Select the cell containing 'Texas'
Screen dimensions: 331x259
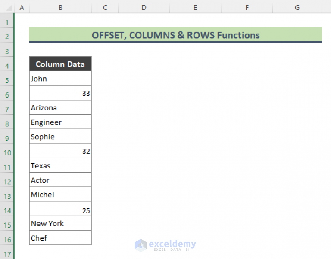click(60, 165)
